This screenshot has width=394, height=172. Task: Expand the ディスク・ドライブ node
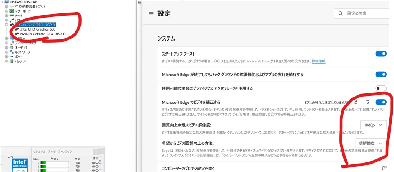7,43
